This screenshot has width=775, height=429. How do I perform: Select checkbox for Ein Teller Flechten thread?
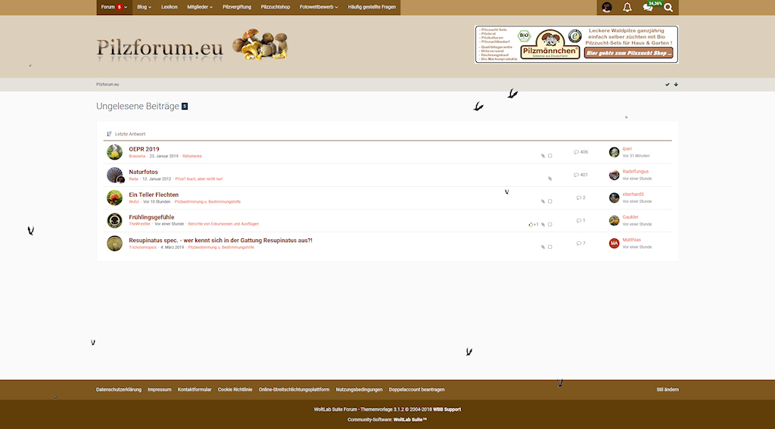tap(550, 201)
